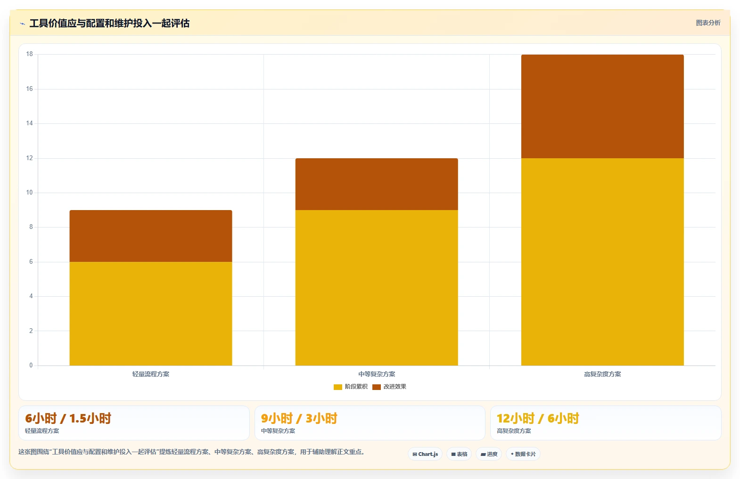The height and width of the screenshot is (479, 740).
Task: Click the 12小时 / 6小时 stat value
Action: 538,418
